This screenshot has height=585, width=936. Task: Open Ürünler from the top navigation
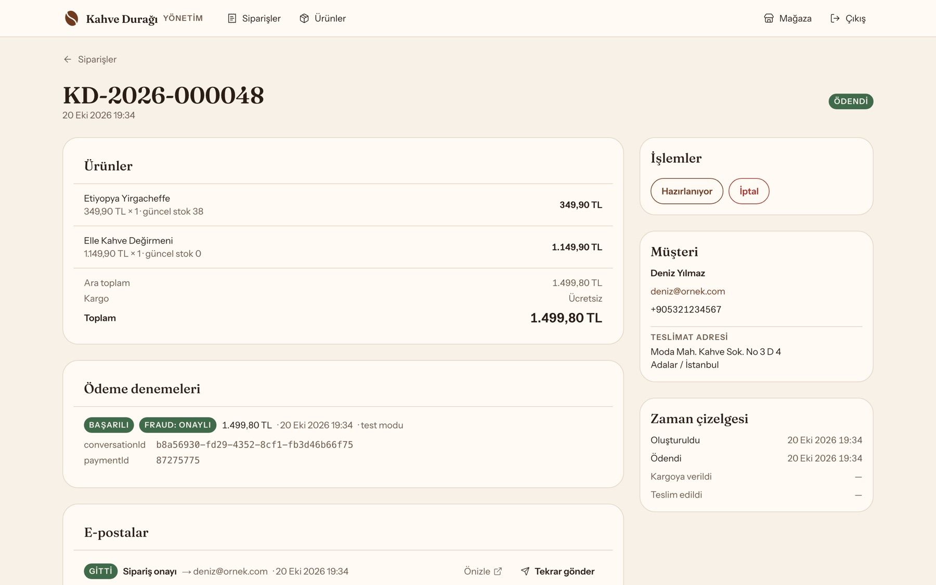[x=323, y=18]
